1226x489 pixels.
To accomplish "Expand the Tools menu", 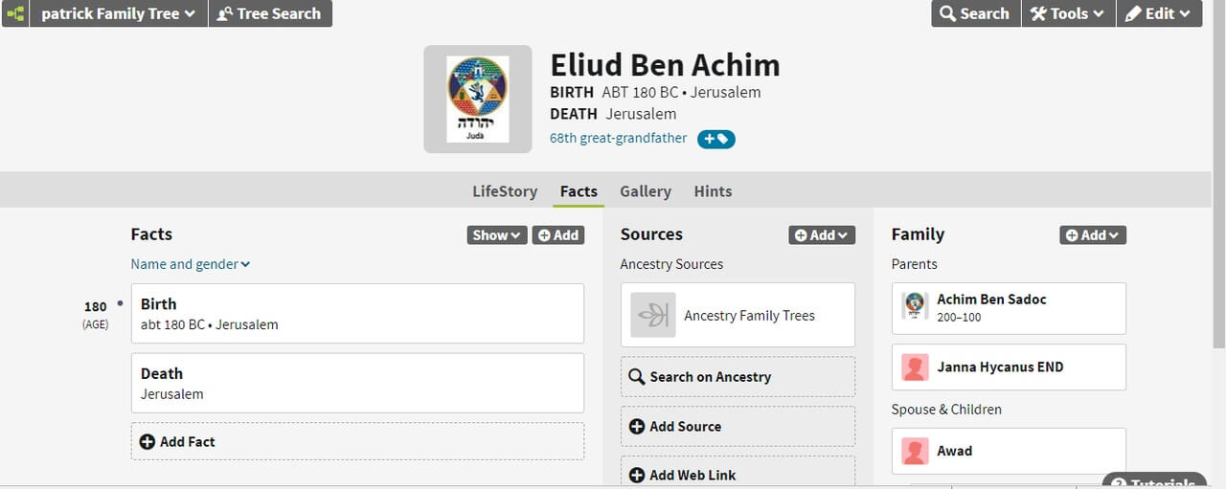I will (x=1067, y=13).
